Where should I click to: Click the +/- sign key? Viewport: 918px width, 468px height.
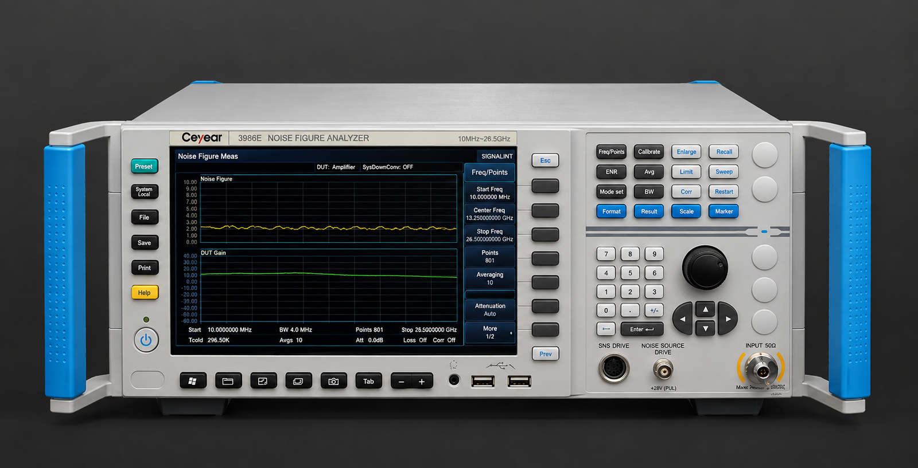pos(654,310)
